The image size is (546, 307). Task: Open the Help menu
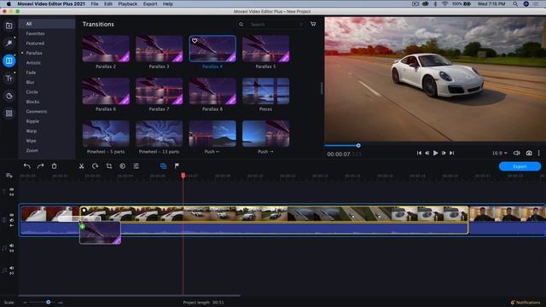168,3
